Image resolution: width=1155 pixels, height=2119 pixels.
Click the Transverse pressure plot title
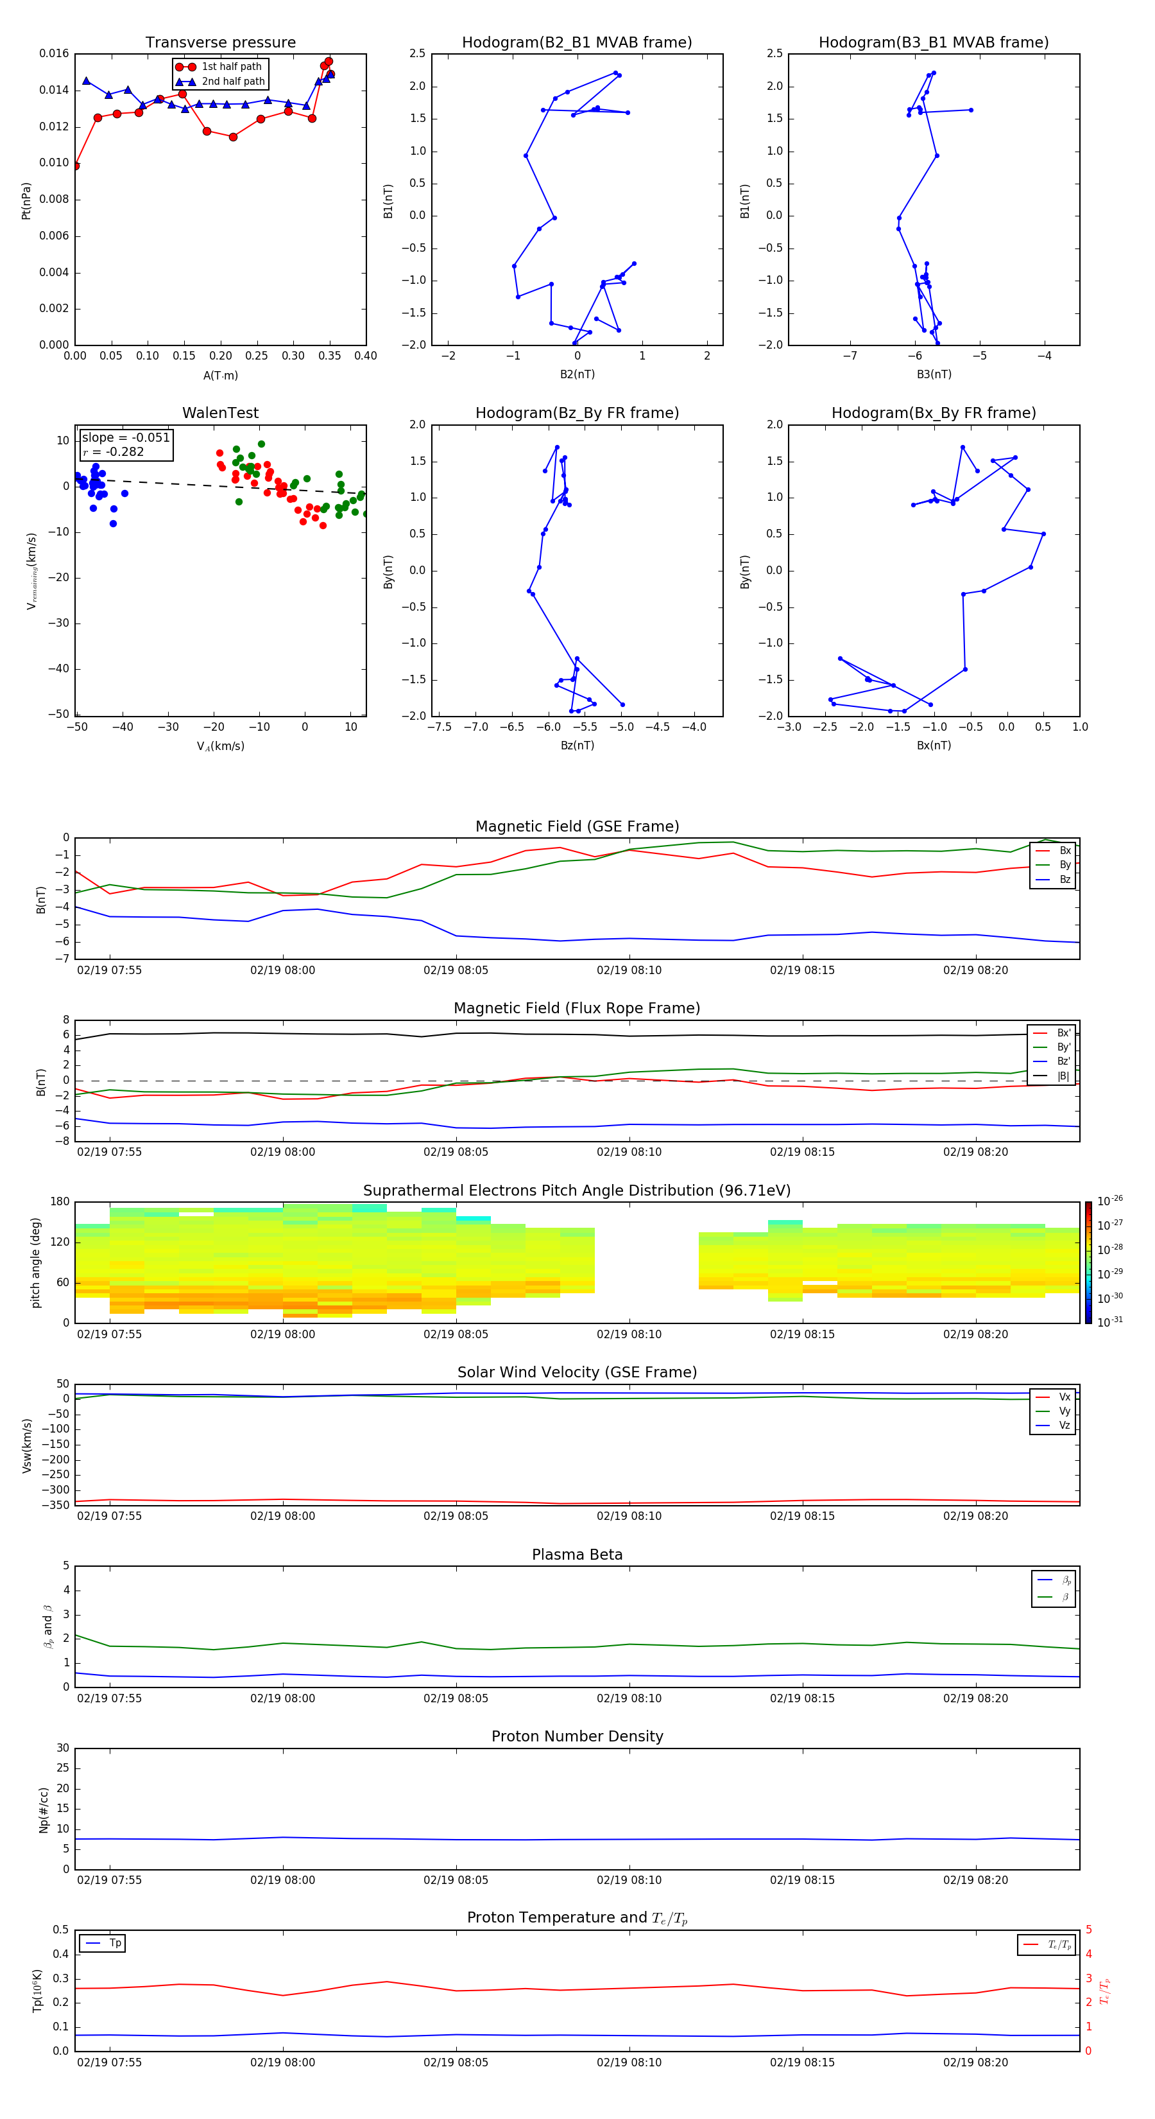coord(220,43)
